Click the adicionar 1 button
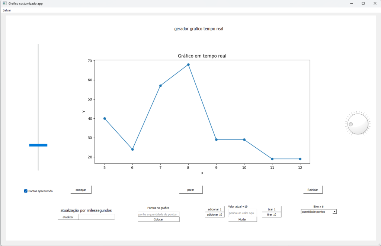This screenshot has width=381, height=246. [x=214, y=209]
